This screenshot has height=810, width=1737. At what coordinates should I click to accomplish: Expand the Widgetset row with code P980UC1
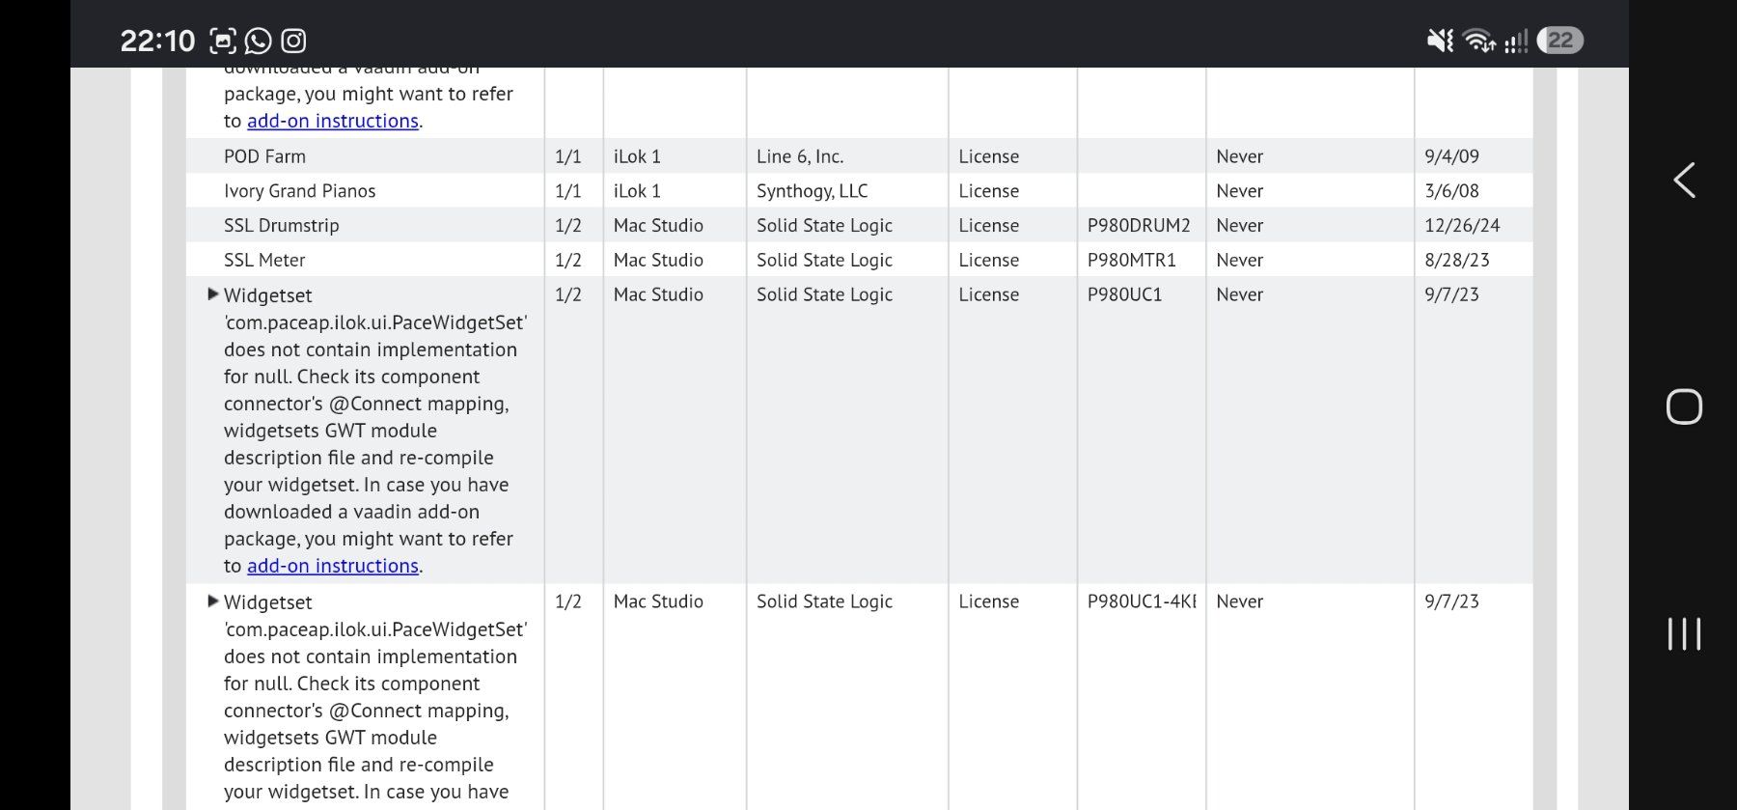[213, 294]
